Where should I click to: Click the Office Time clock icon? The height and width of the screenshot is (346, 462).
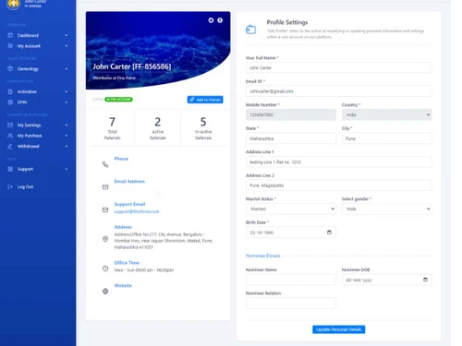pyautogui.click(x=105, y=268)
